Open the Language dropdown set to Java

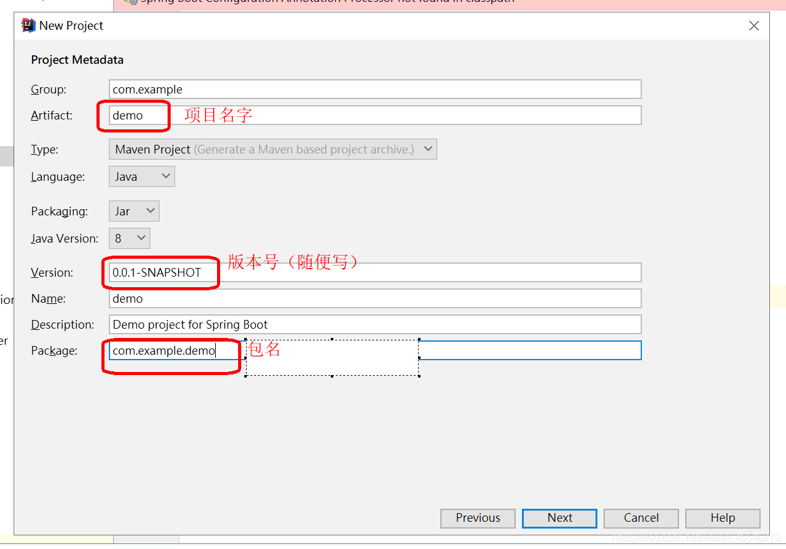(x=142, y=176)
